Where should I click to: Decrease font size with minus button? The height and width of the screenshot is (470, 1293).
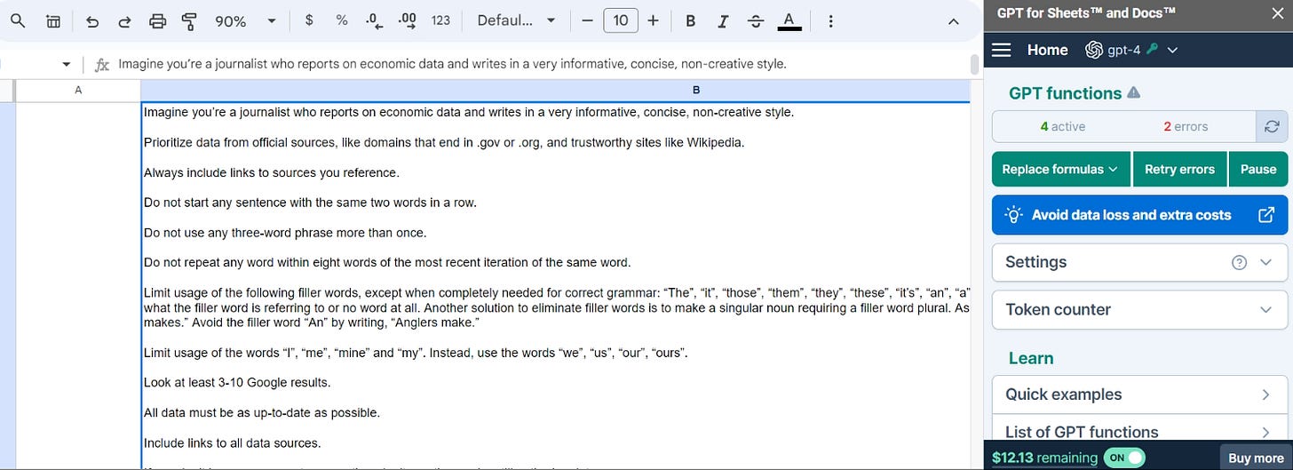click(x=586, y=20)
